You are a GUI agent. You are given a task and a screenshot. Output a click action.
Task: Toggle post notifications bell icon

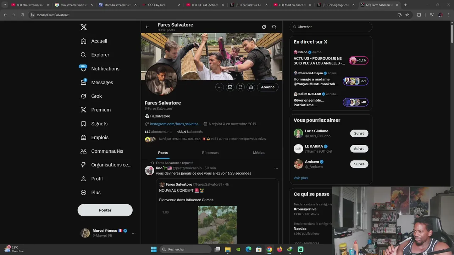[x=240, y=87]
